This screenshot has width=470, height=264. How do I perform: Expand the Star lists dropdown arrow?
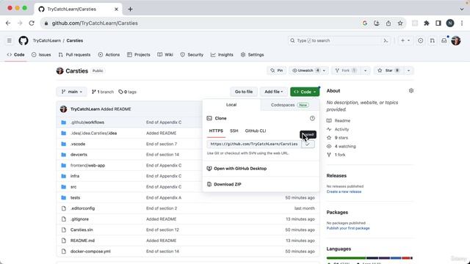click(x=408, y=70)
